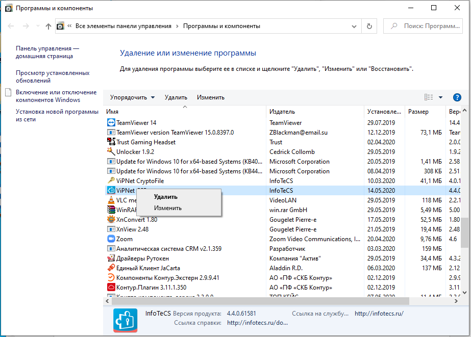The width and height of the screenshot is (471, 337).
Task: Open Просмотр установленных обновлений link
Action: point(52,76)
